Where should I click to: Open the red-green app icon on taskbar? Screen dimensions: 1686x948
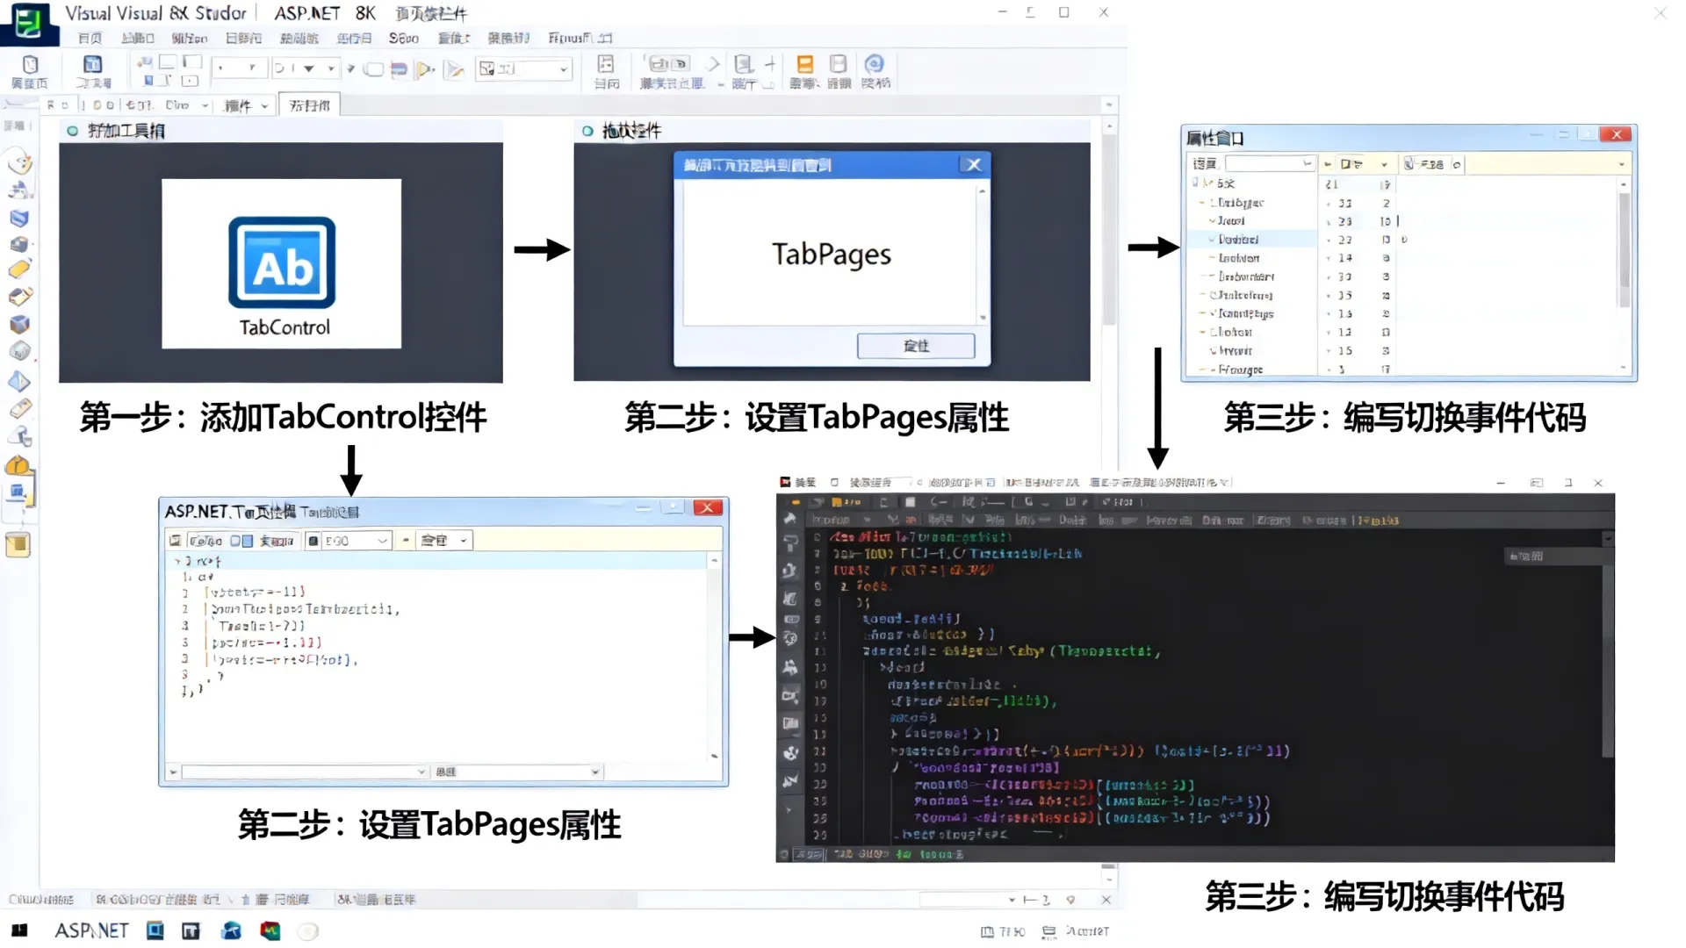270,930
